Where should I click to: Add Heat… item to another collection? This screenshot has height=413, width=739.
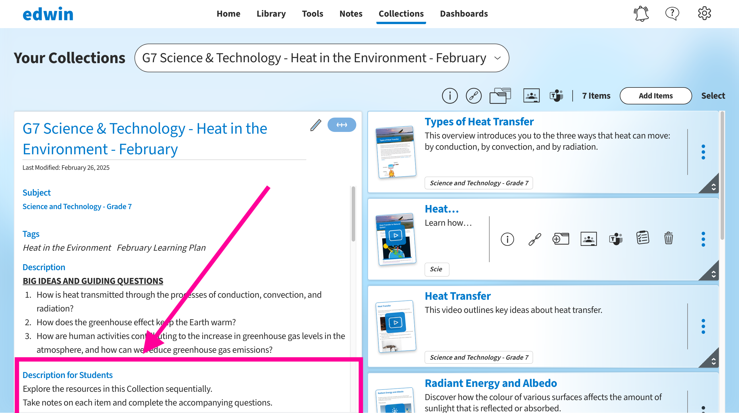coord(561,239)
